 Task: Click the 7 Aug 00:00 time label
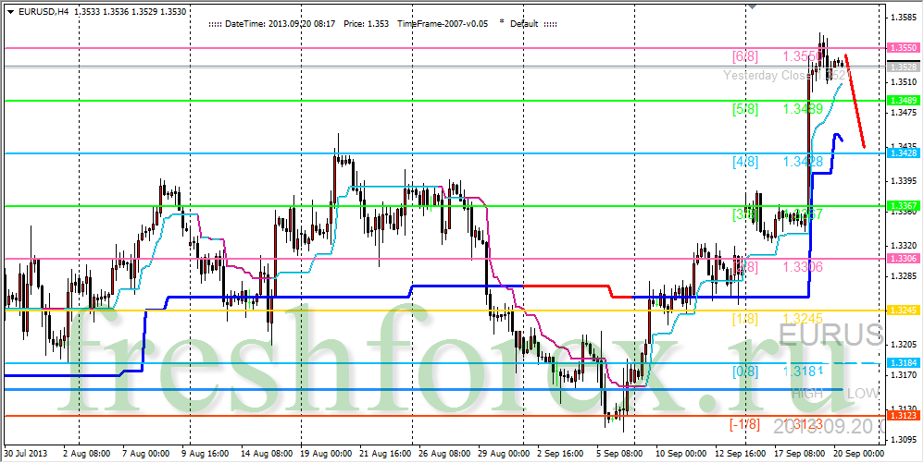[x=145, y=454]
